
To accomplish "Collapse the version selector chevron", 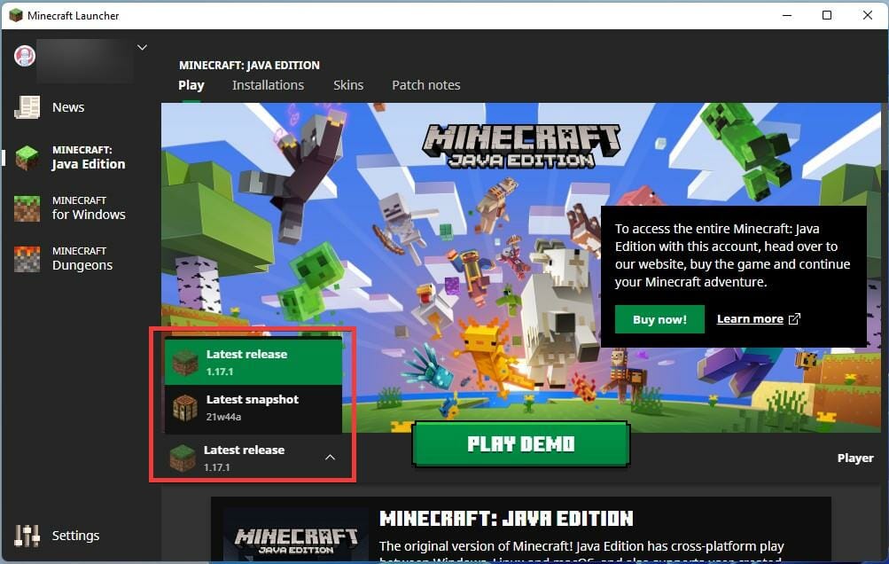I will point(330,458).
